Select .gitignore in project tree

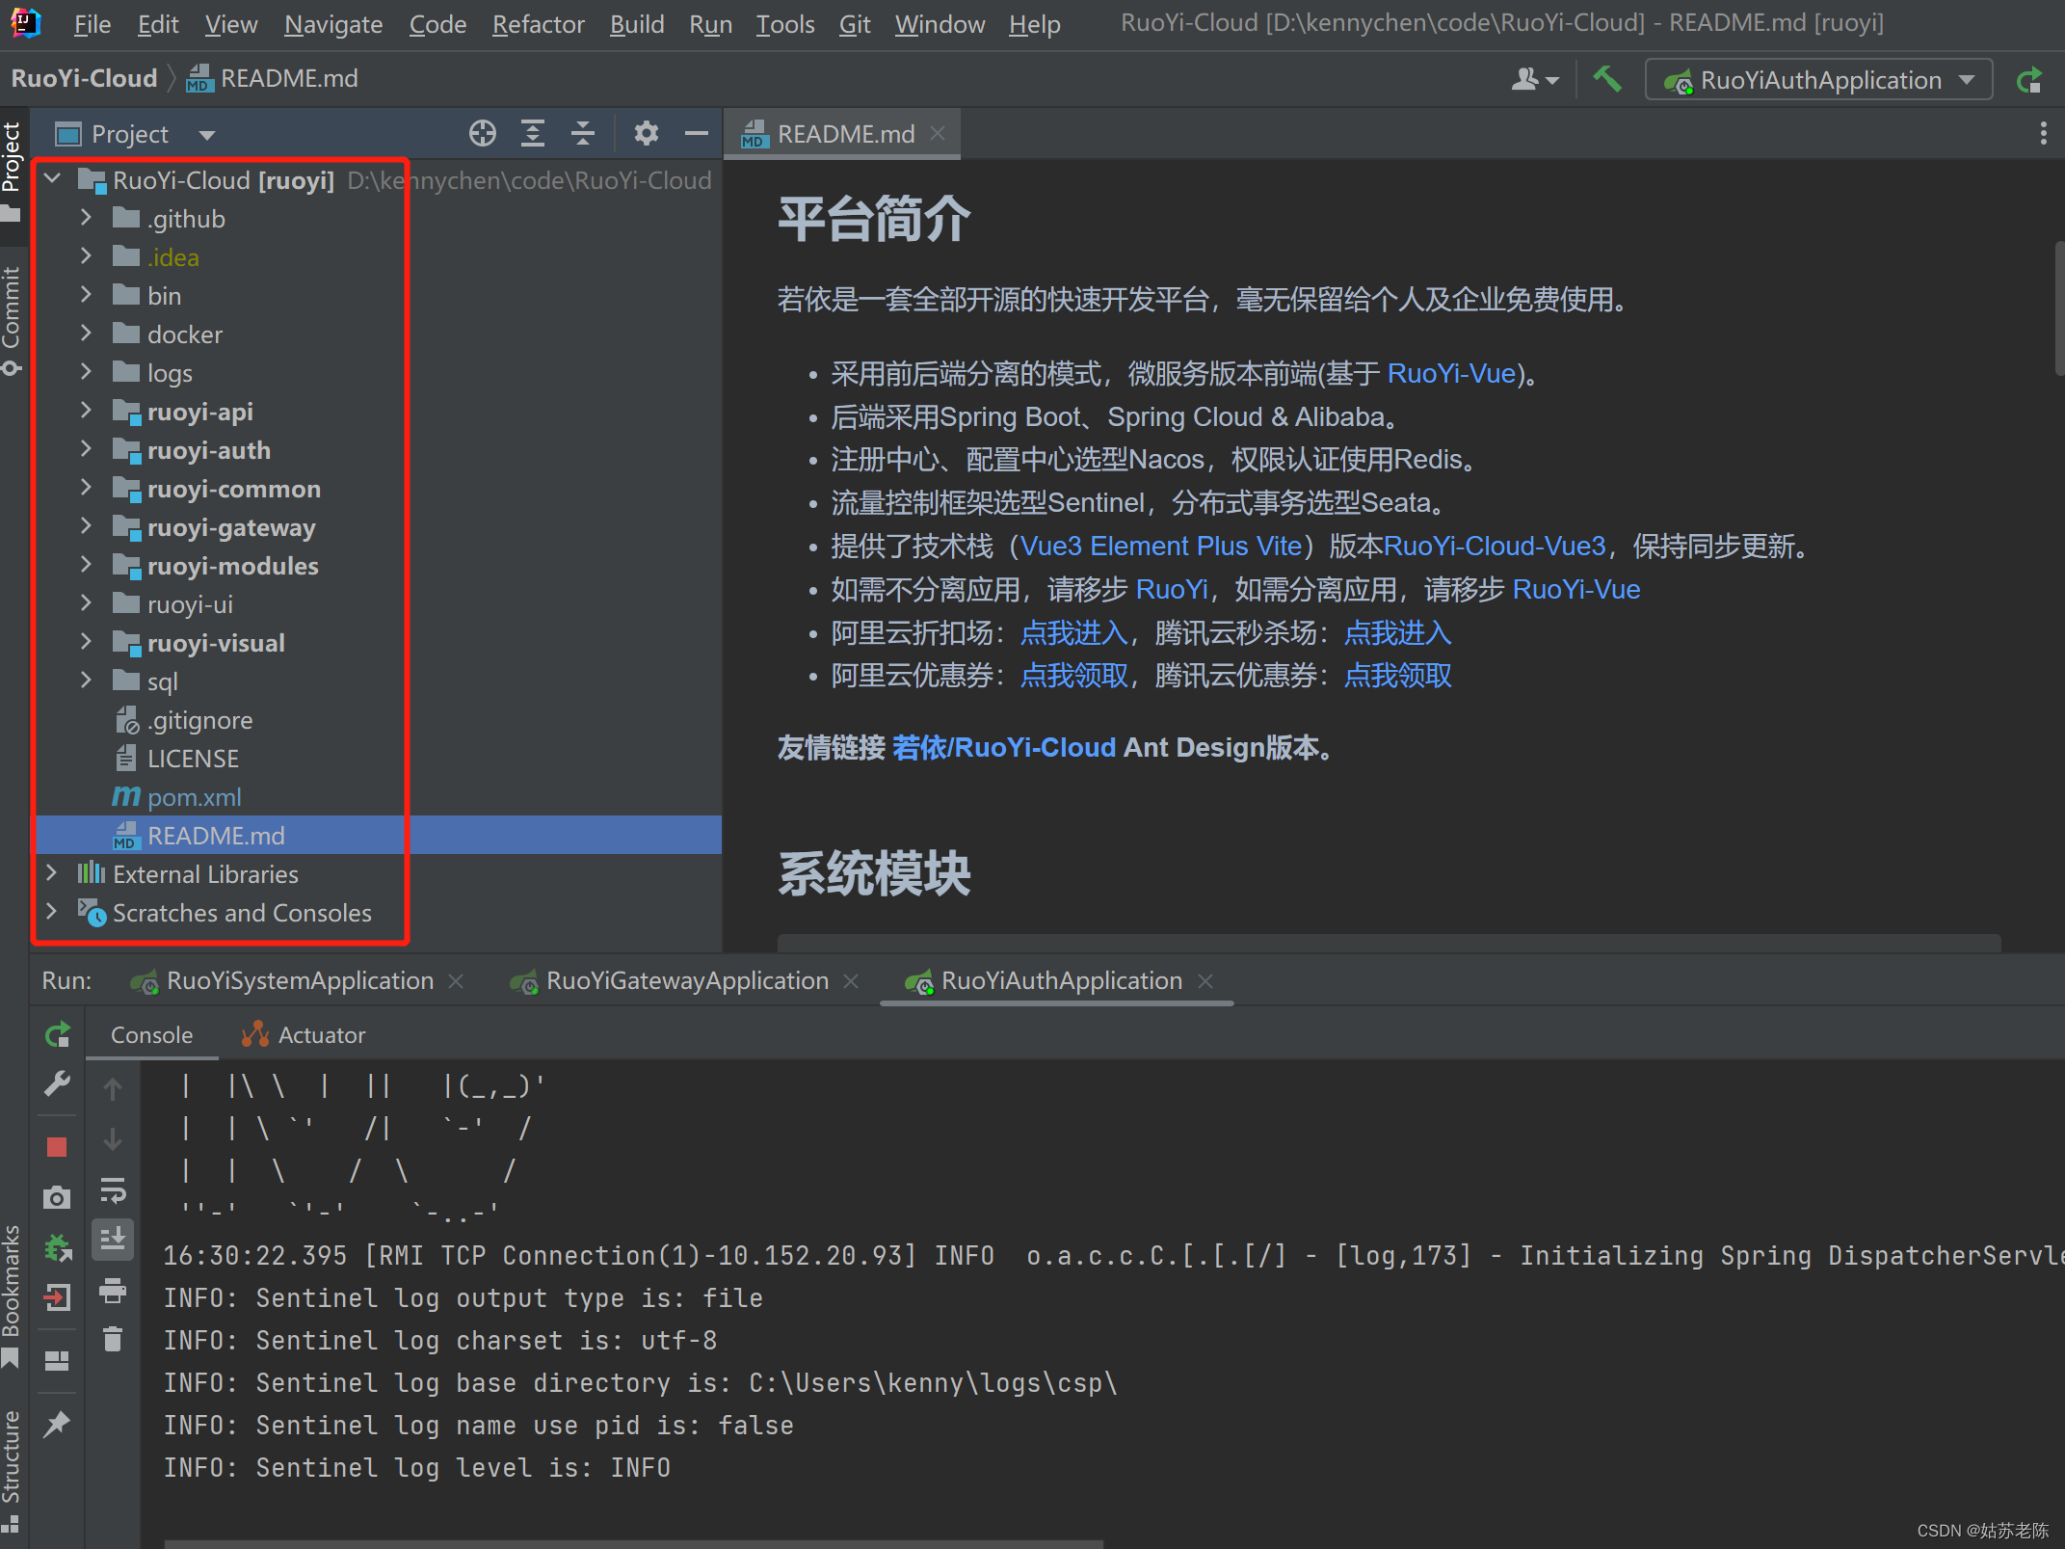(x=199, y=720)
